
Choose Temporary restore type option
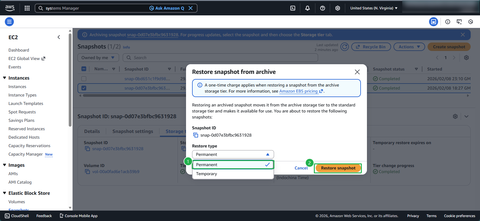(x=207, y=174)
